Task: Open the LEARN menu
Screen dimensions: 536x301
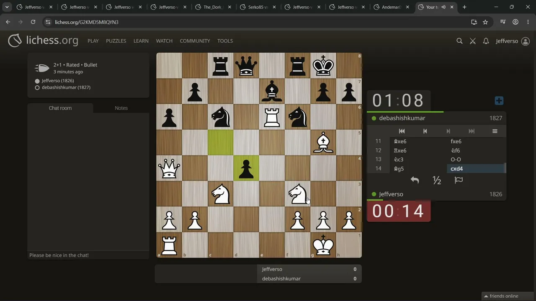Action: (141, 41)
